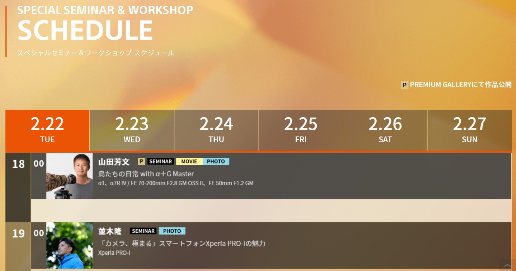
Task: Click the MOVIE tag on 山田芳文 session
Action: click(x=189, y=161)
